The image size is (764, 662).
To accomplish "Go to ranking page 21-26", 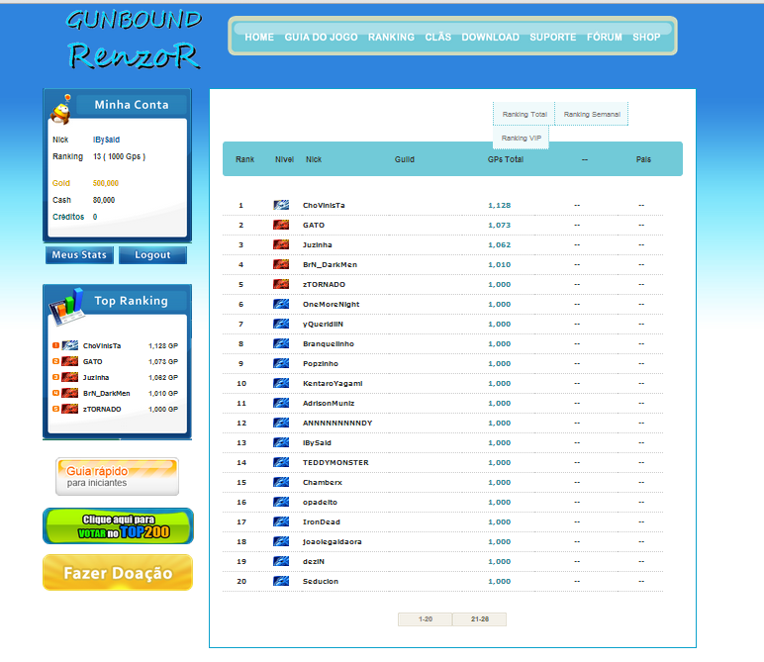I will coord(479,619).
